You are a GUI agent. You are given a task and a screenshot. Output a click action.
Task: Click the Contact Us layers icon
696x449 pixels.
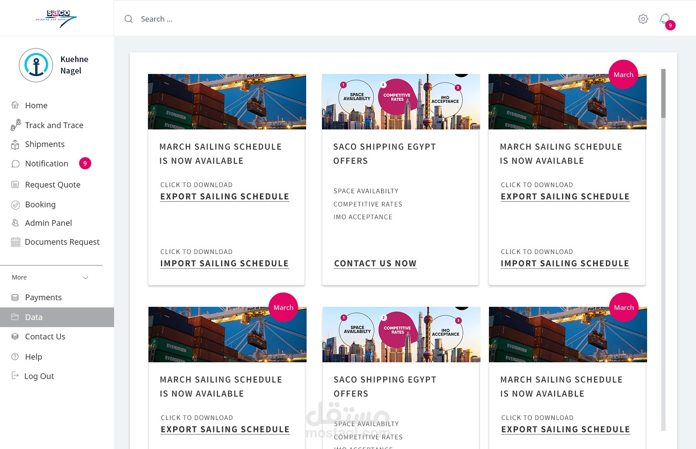tap(15, 336)
